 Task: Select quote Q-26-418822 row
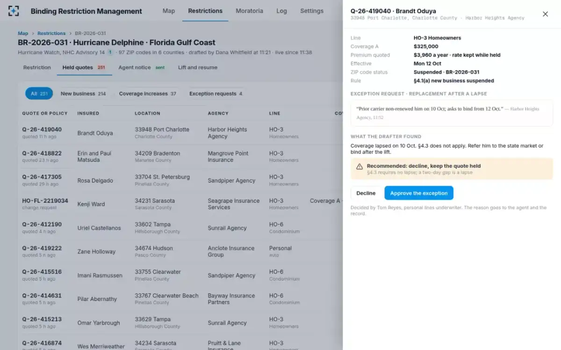[180, 157]
